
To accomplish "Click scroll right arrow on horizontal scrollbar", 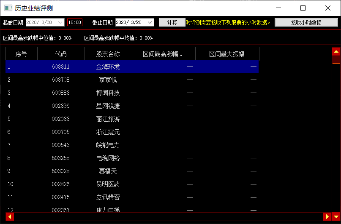I will 327,216.
